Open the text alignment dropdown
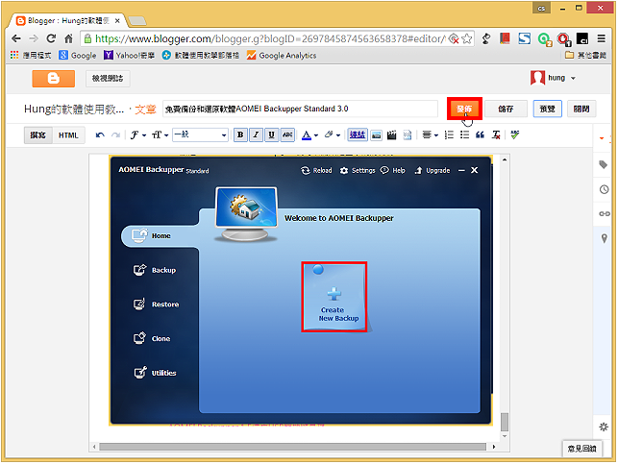The width and height of the screenshot is (618, 464). (x=430, y=135)
